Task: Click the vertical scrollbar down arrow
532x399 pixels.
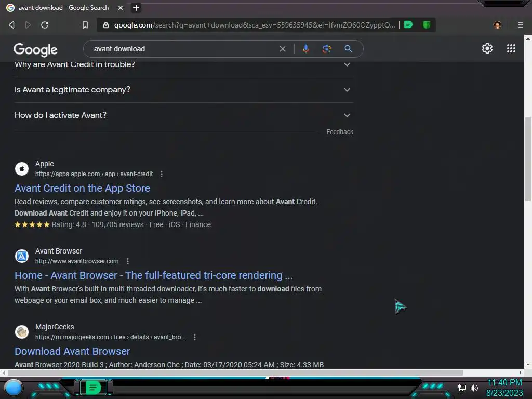Action: [x=528, y=365]
